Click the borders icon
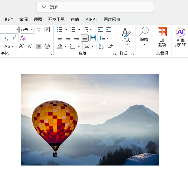 click(73, 46)
